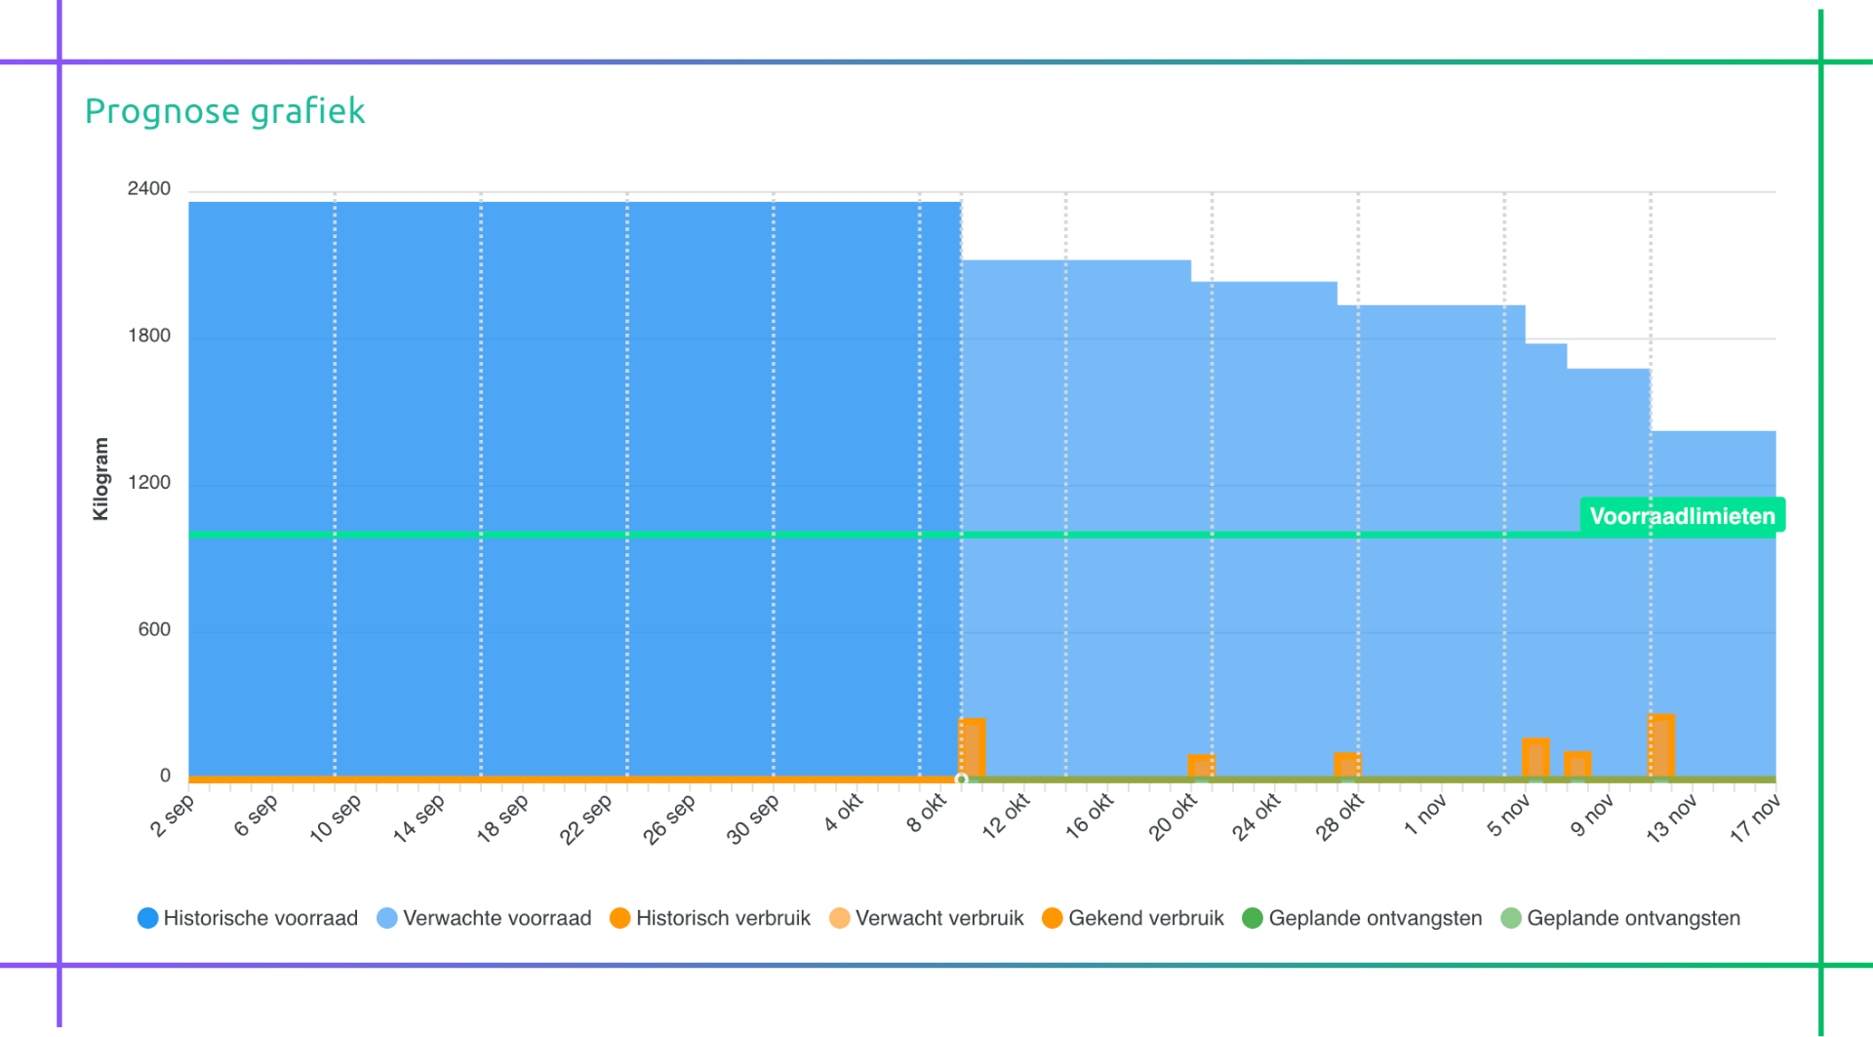1873x1037 pixels.
Task: Click the Kilogram axis title
Action: point(100,479)
